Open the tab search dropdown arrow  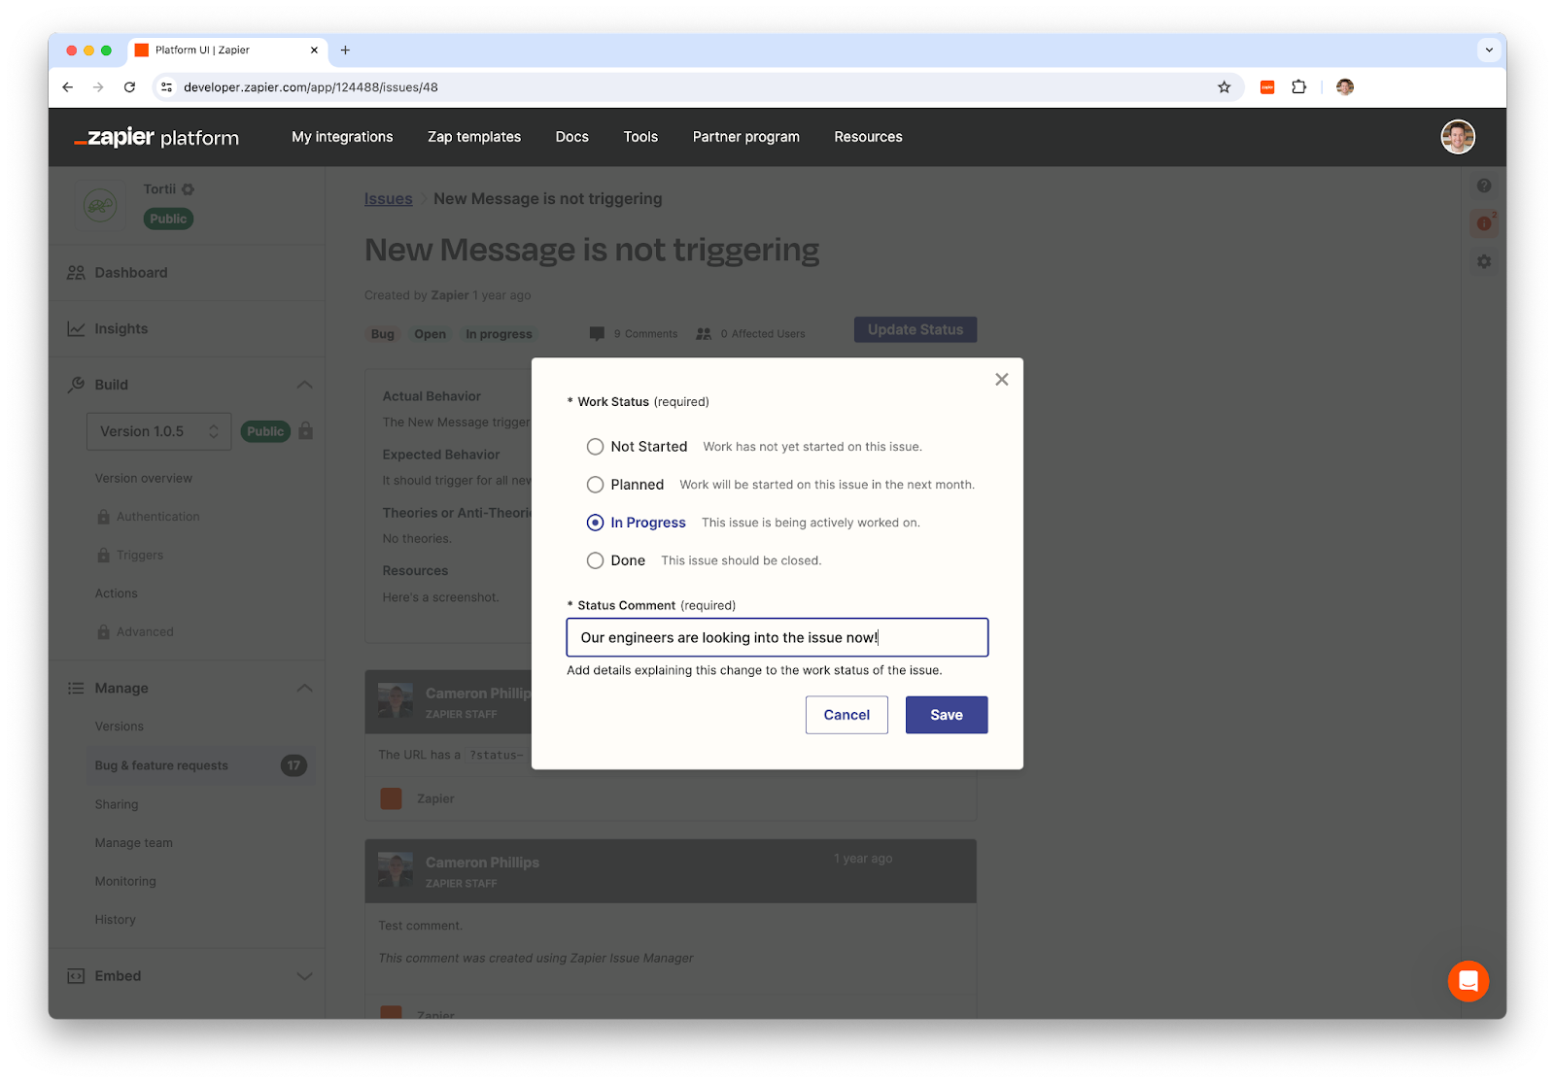pos(1489,50)
